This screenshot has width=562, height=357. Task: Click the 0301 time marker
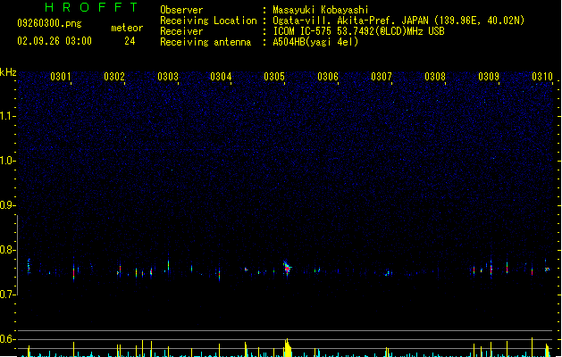coord(61,77)
